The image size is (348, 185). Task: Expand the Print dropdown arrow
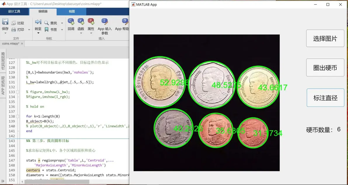coord(29,29)
